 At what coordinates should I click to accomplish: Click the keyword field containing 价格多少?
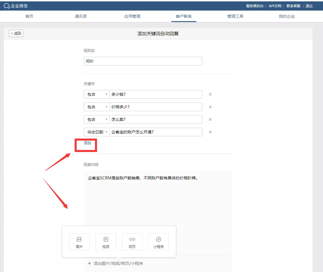[x=156, y=107]
